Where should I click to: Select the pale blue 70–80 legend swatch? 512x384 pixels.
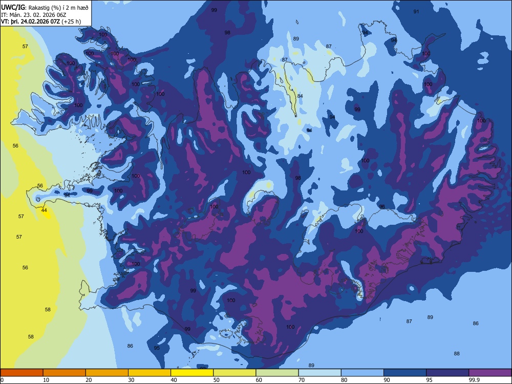319,373
